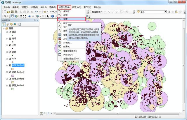Open the 景区 layer dropdown in effects toolbar
This screenshot has width=187, height=120.
pyautogui.click(x=165, y=12)
